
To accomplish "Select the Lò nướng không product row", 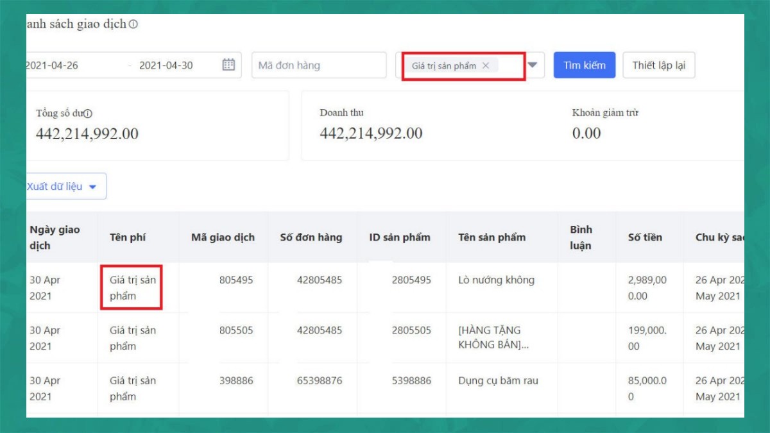I will (496, 280).
